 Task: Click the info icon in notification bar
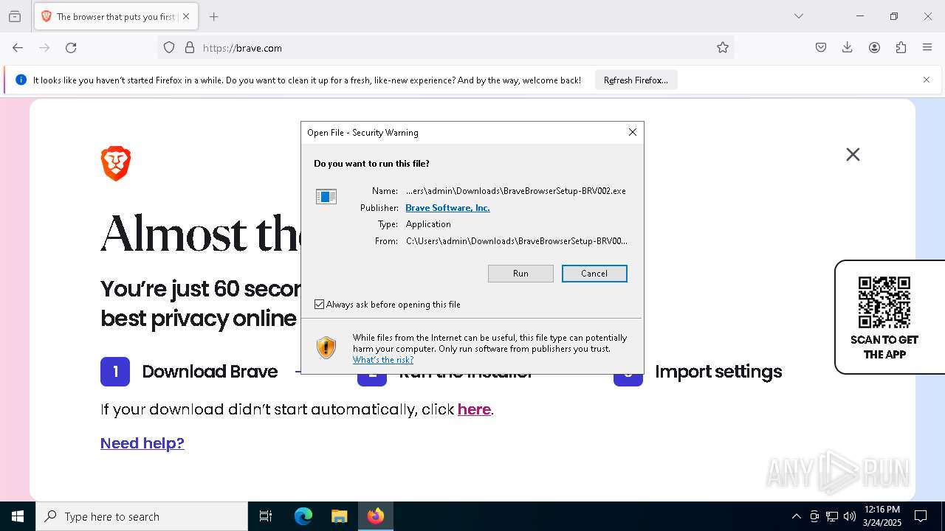[x=21, y=80]
